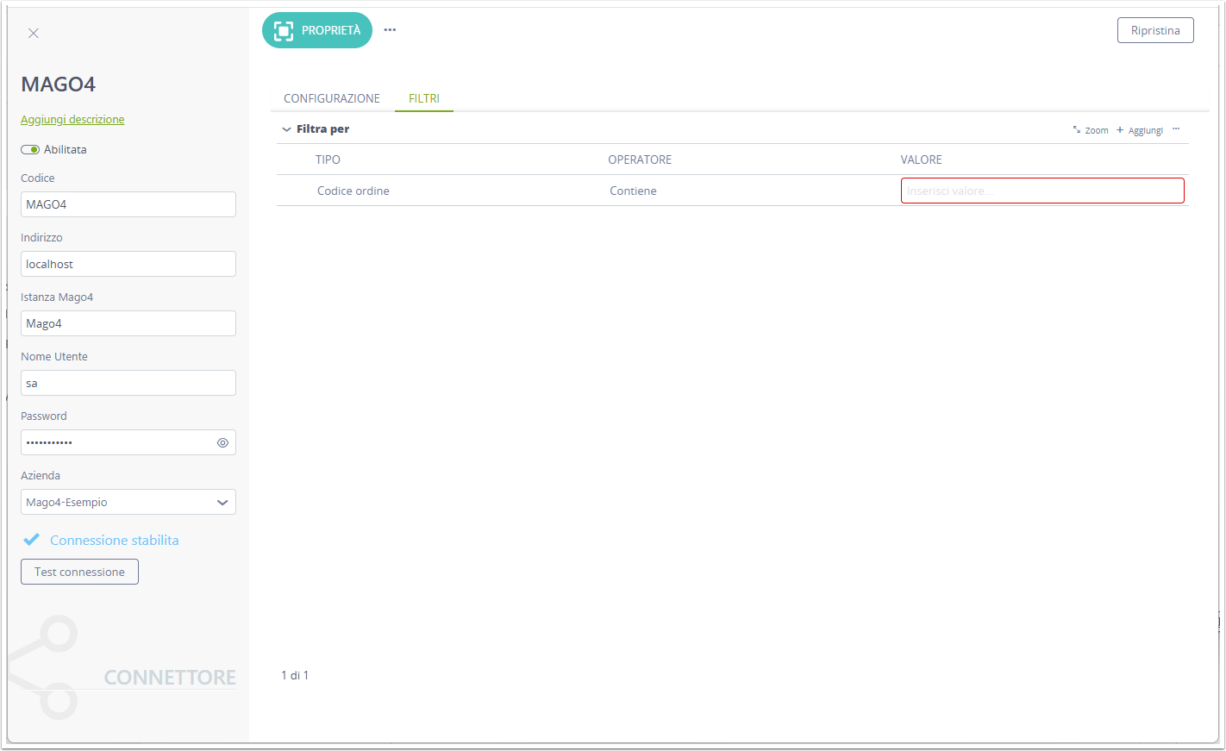Collapse the Filtra per section

[x=286, y=129]
